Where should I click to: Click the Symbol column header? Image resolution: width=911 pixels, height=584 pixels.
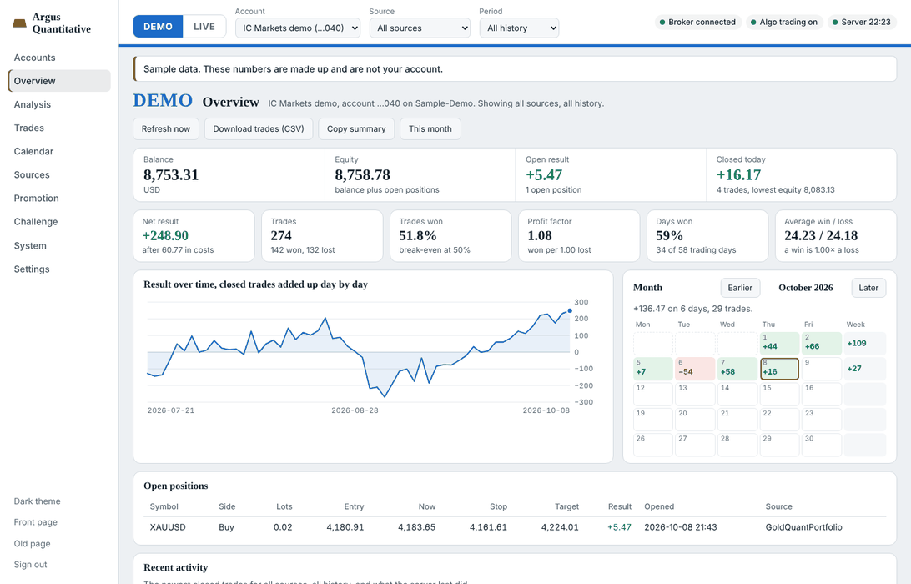click(x=164, y=506)
